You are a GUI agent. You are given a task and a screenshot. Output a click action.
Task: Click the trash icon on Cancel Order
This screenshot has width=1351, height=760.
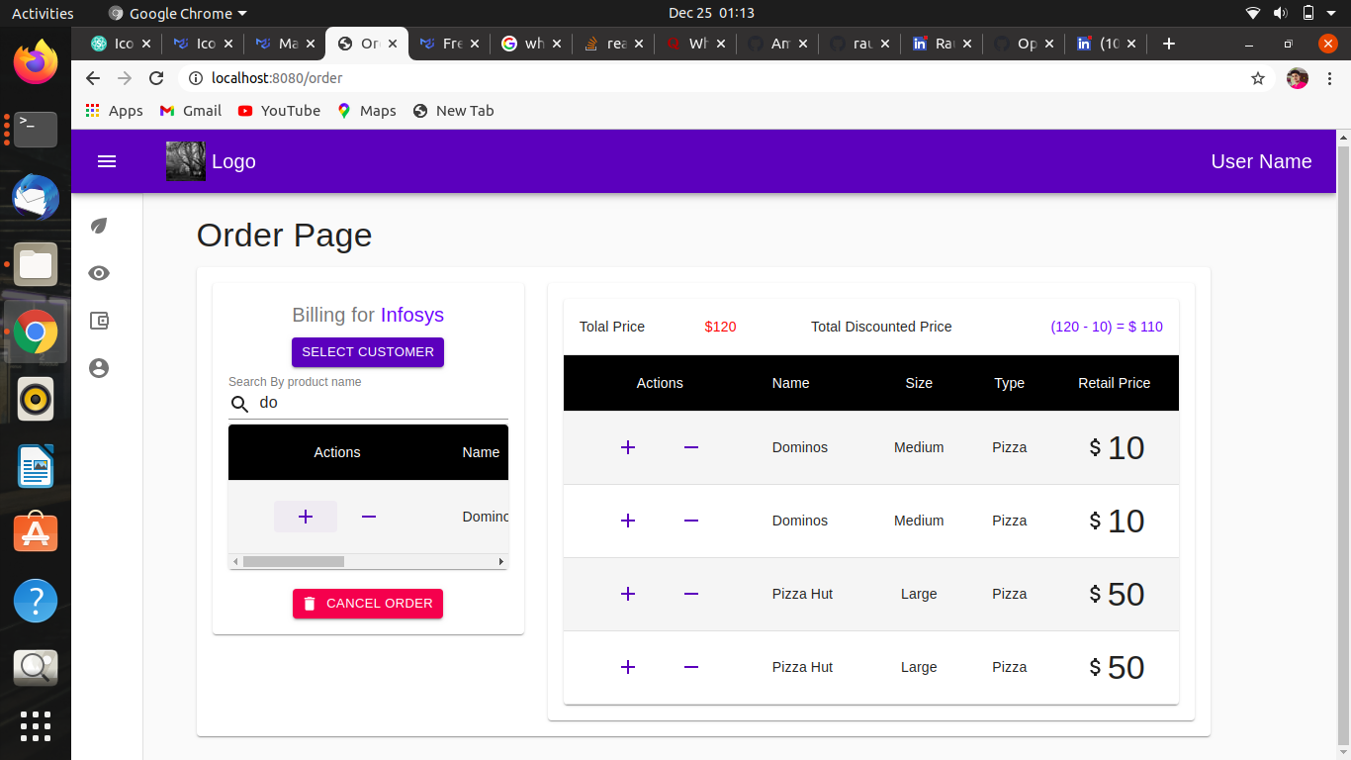click(x=310, y=603)
